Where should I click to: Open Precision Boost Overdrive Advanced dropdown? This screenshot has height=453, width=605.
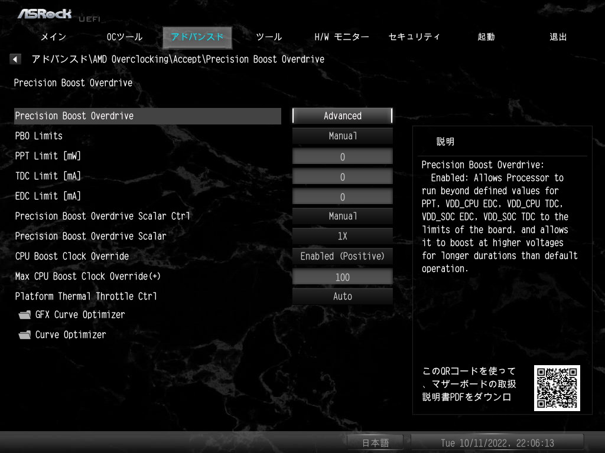point(342,116)
